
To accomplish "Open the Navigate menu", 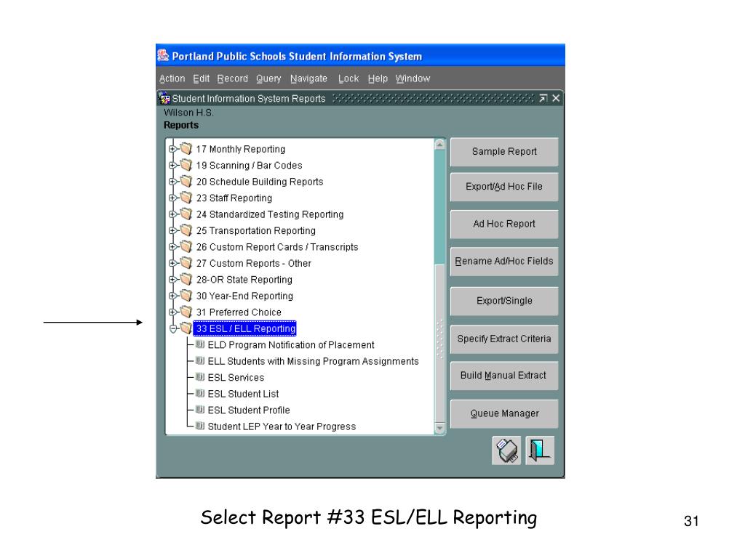I will pyautogui.click(x=308, y=78).
